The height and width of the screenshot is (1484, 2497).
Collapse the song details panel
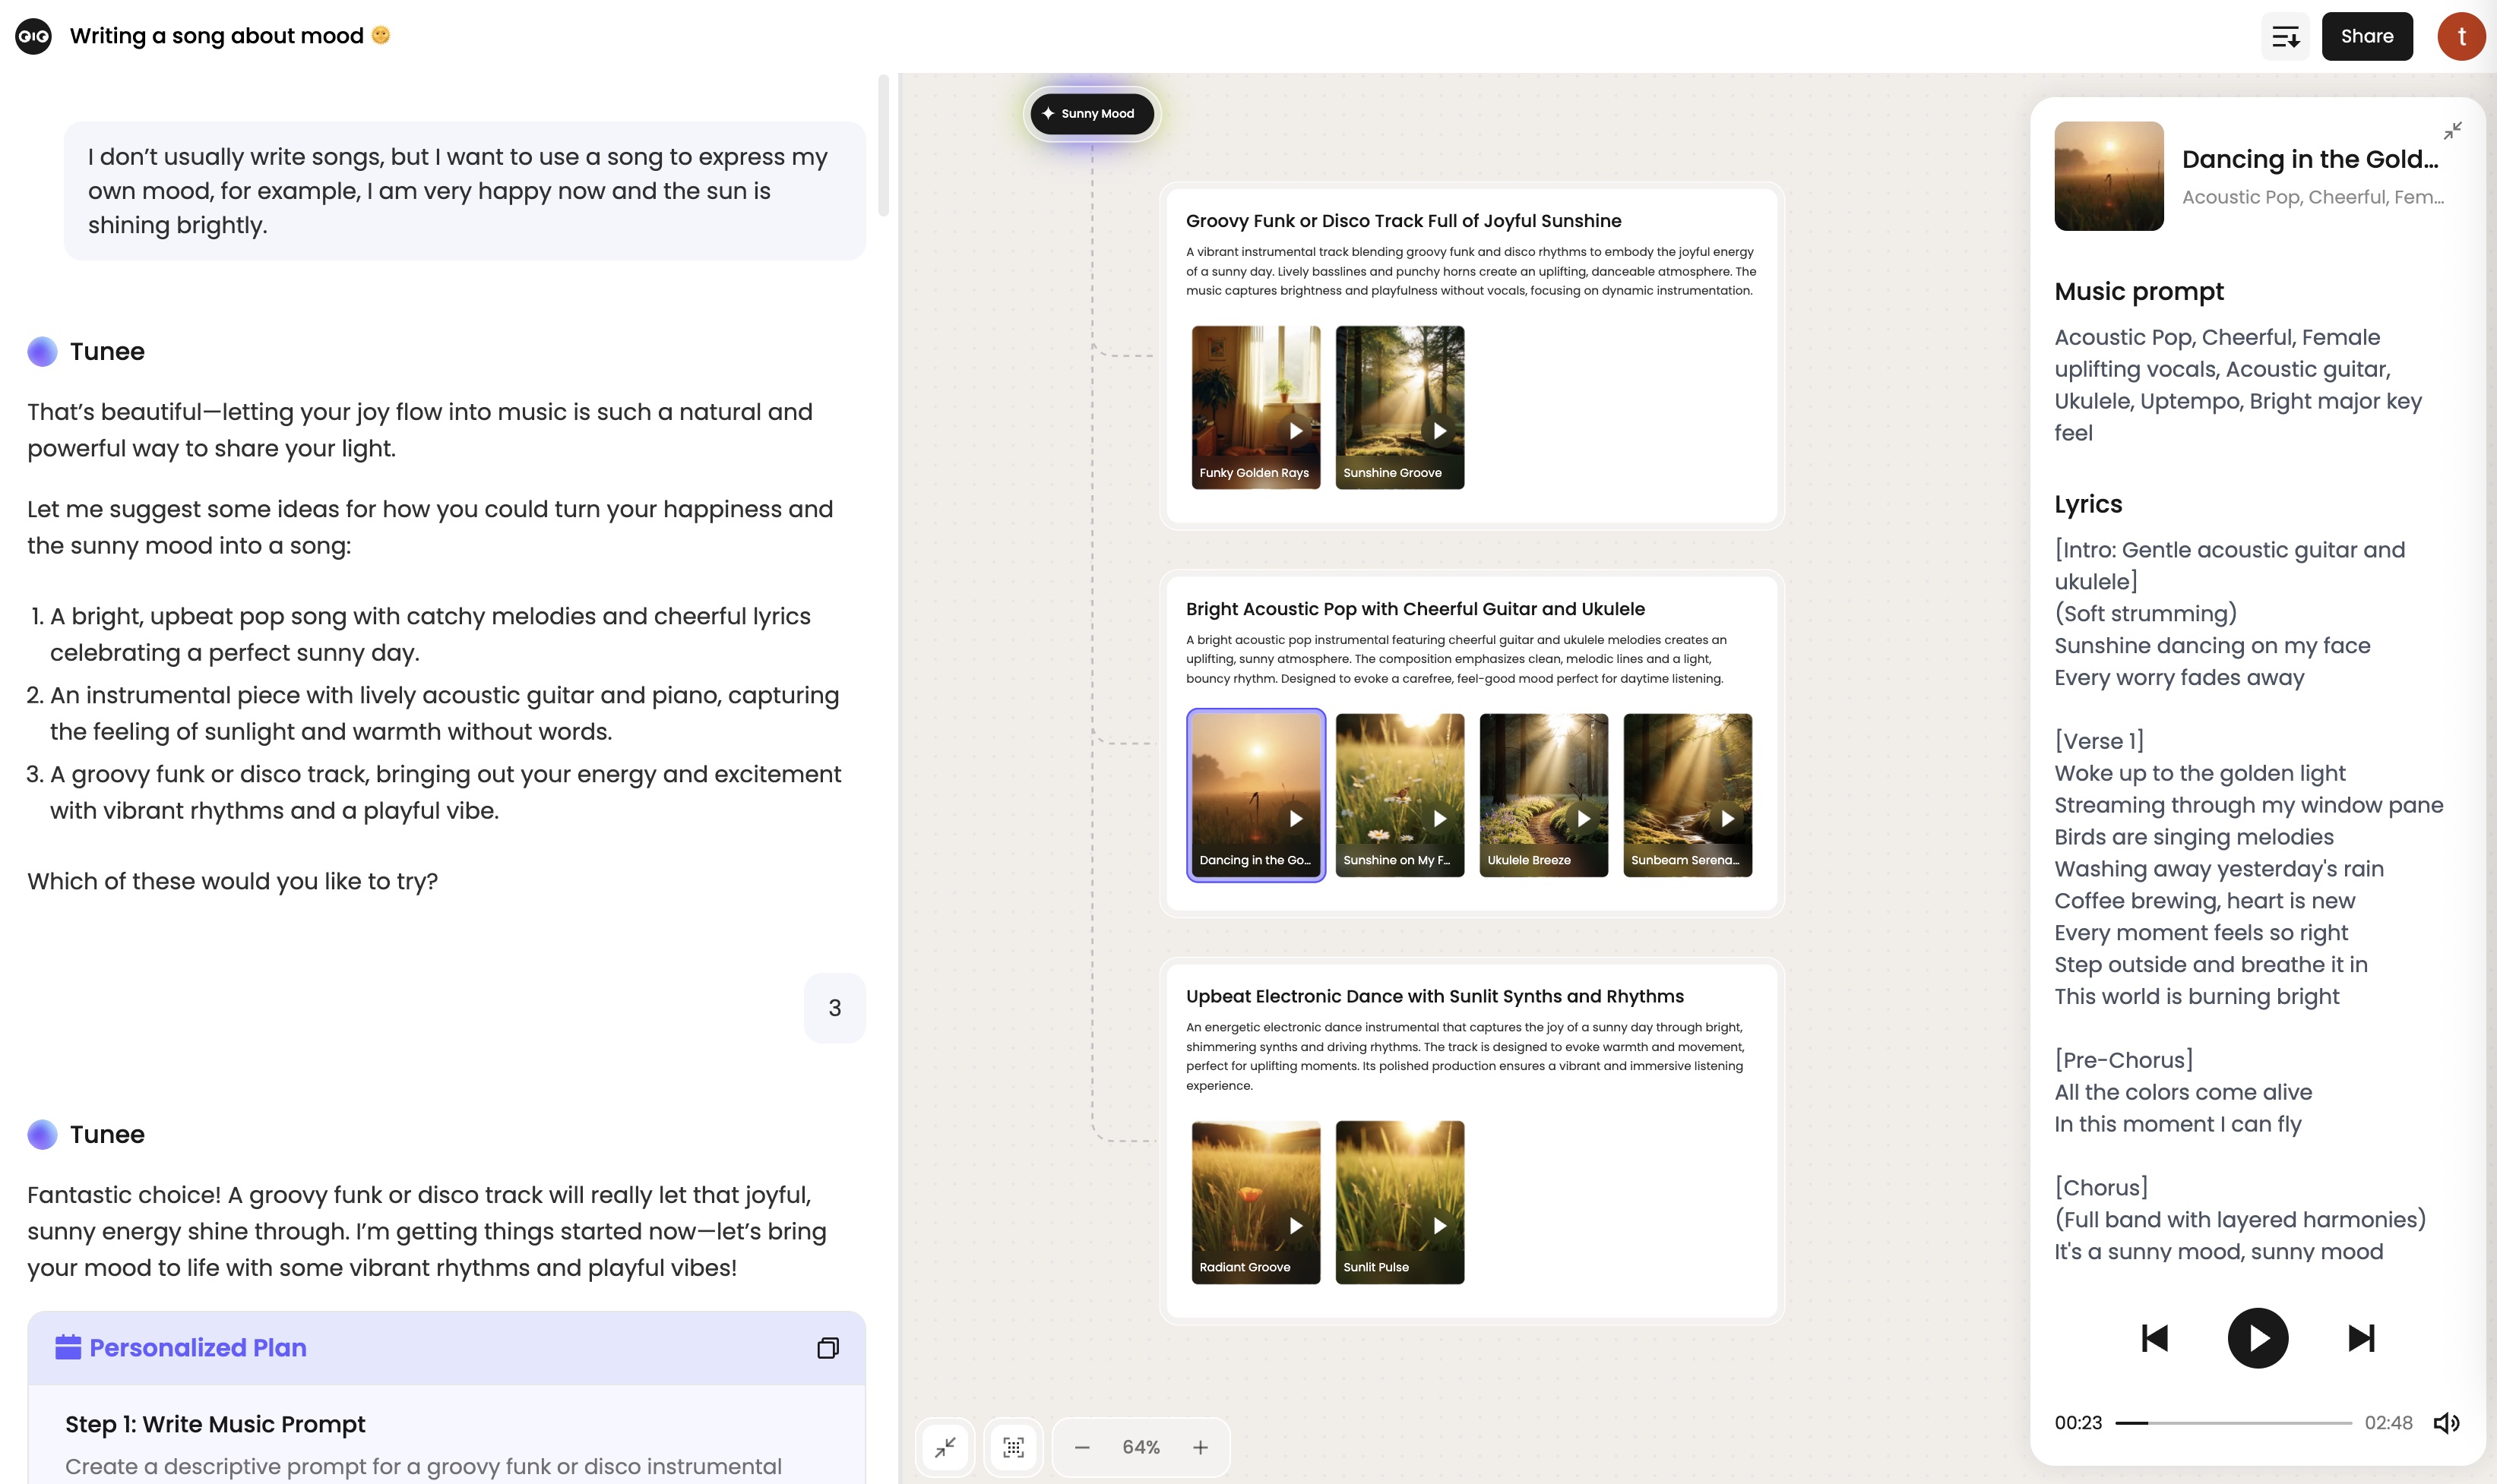2452,129
